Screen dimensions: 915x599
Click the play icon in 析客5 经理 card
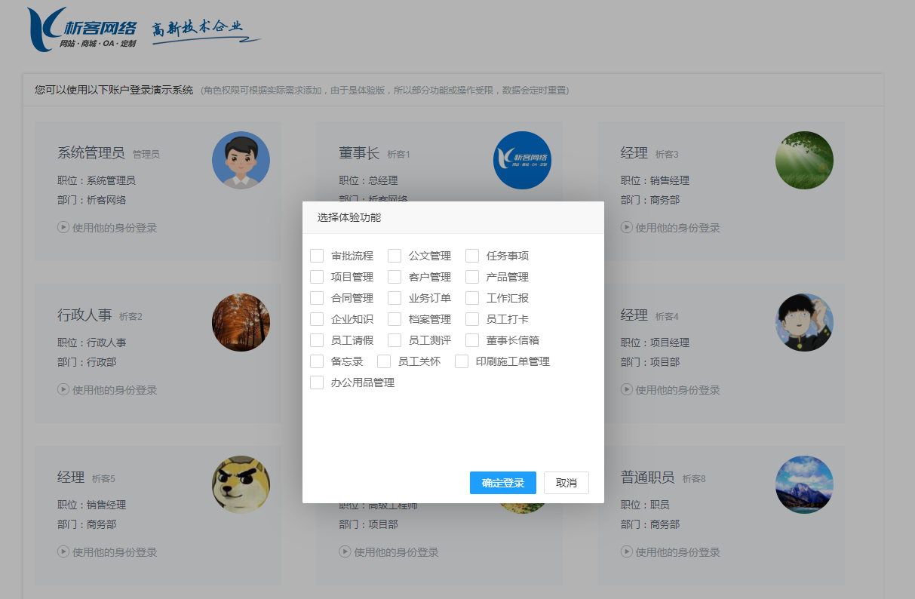[63, 551]
